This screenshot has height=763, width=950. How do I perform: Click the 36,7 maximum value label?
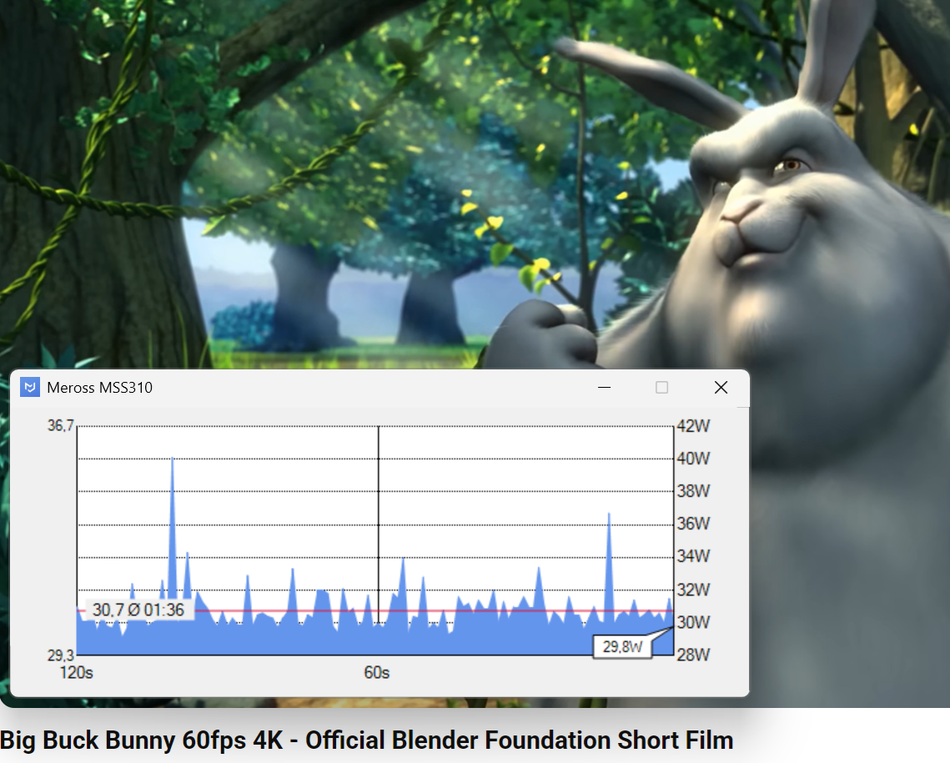(61, 426)
